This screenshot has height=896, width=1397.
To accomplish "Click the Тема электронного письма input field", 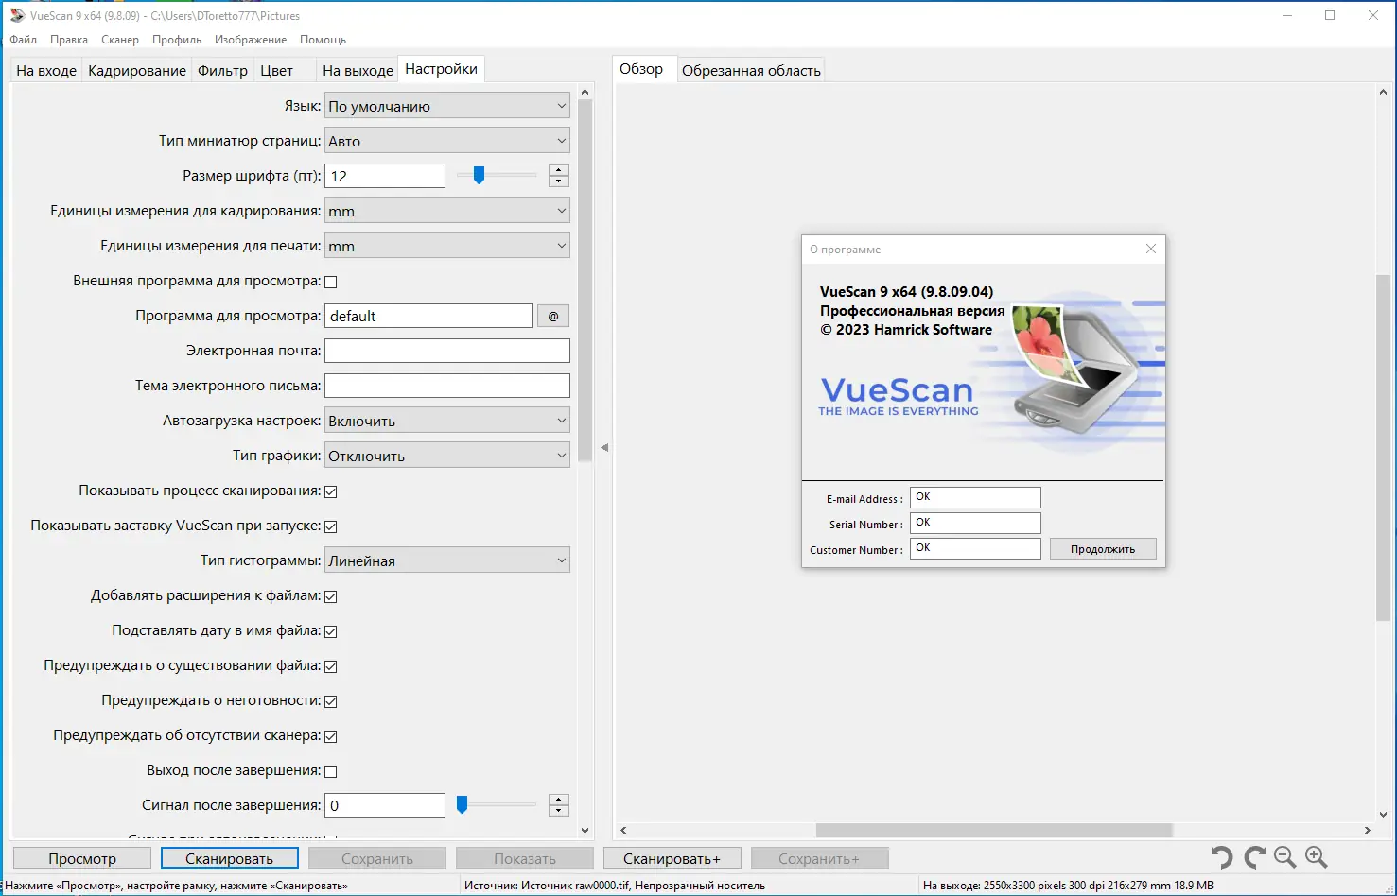I will (x=447, y=386).
